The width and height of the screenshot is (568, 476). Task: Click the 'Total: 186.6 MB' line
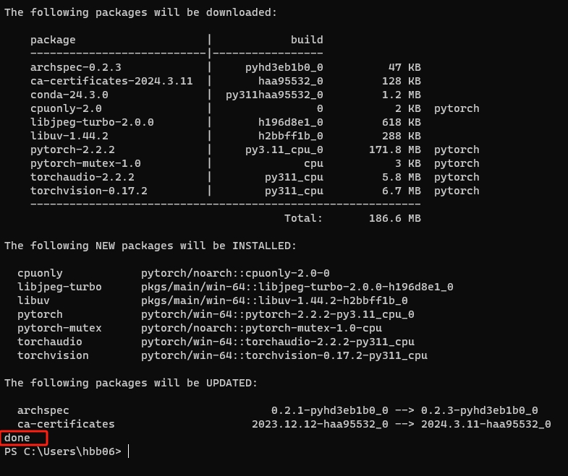352,218
